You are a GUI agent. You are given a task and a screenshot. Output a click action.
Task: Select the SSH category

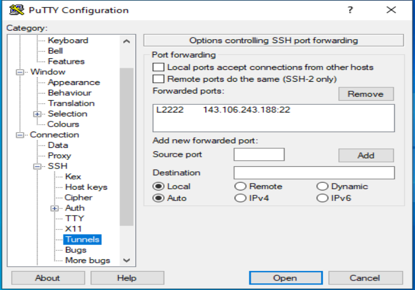click(x=58, y=166)
